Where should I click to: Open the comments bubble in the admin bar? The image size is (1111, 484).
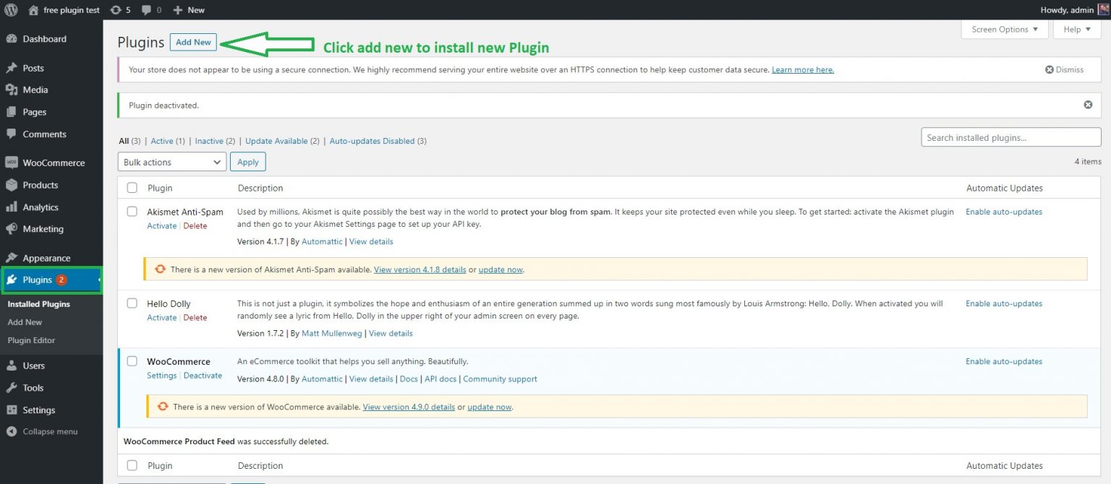pos(147,9)
